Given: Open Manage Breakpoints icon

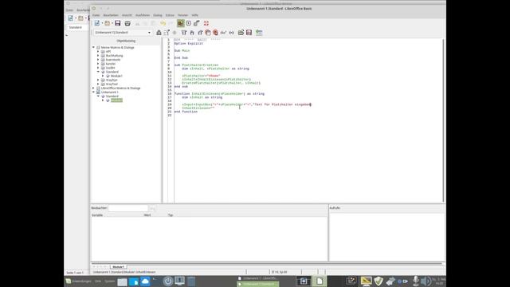Looking at the screenshot, I should [x=215, y=33].
